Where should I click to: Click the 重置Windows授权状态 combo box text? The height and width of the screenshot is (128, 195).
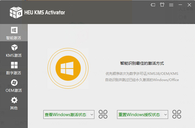pos(139,114)
